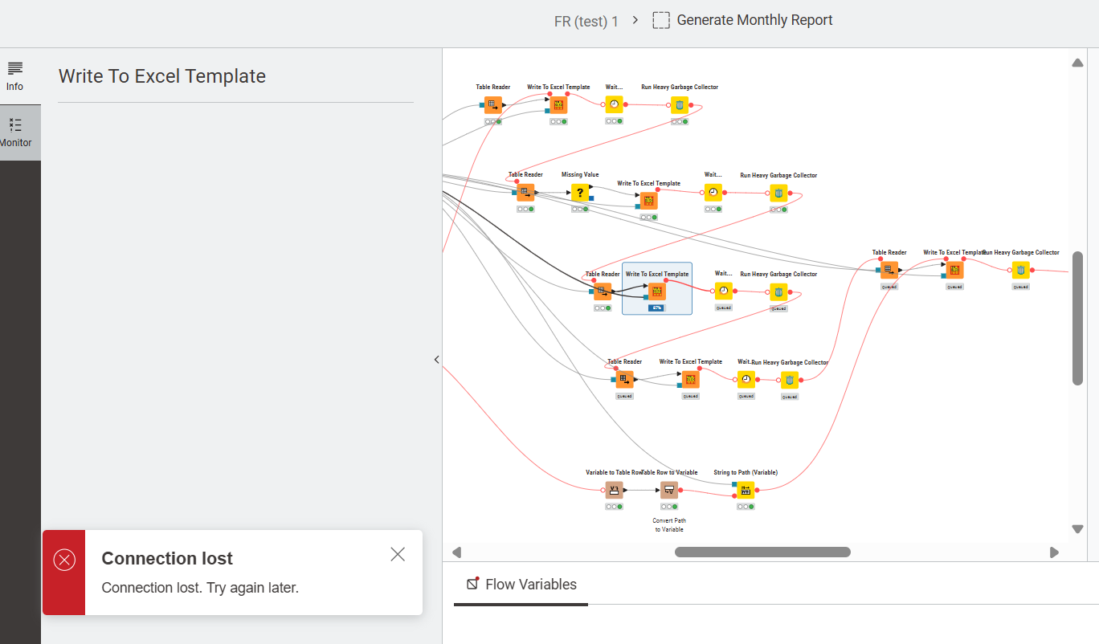The width and height of the screenshot is (1099, 644).
Task: Click the red Connection lost error icon
Action: tap(64, 560)
